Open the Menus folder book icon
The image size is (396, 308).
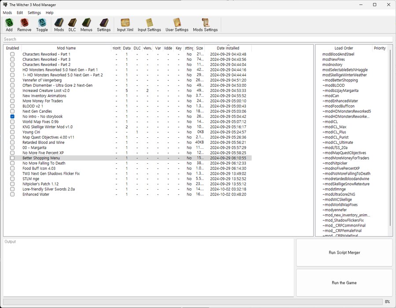click(x=86, y=25)
